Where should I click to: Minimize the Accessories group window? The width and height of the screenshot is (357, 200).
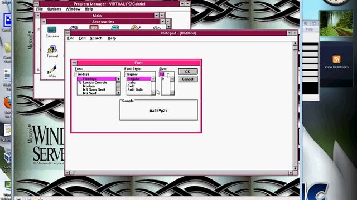coord(162,22)
